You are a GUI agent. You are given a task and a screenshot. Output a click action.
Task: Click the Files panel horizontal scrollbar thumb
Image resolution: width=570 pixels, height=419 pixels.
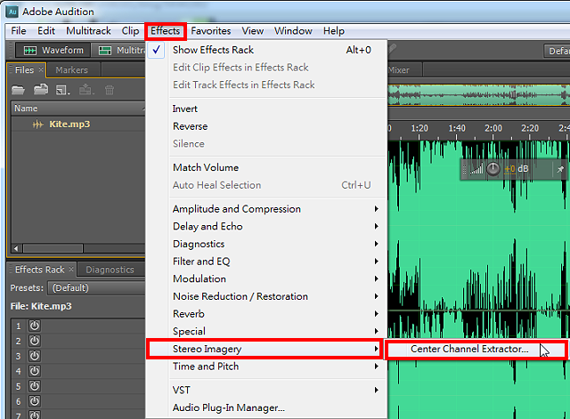pyautogui.click(x=53, y=248)
